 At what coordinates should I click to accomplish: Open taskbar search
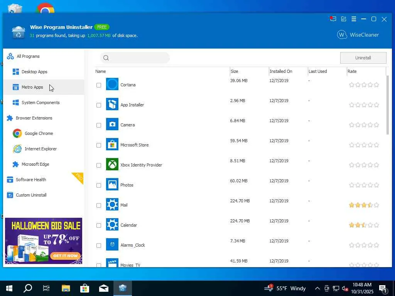point(28,288)
